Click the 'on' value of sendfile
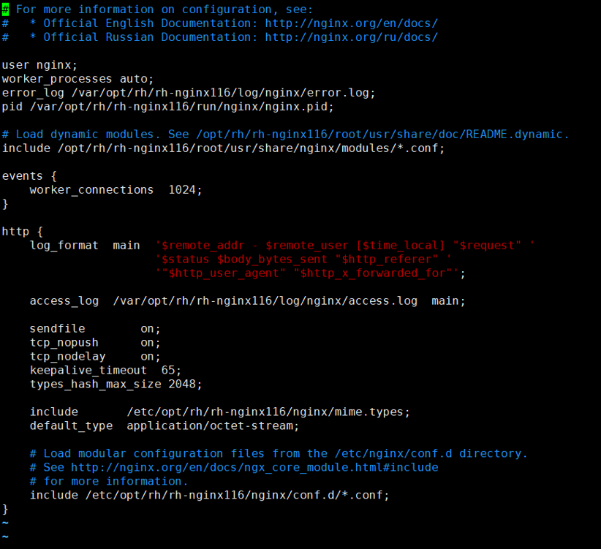 click(x=149, y=328)
